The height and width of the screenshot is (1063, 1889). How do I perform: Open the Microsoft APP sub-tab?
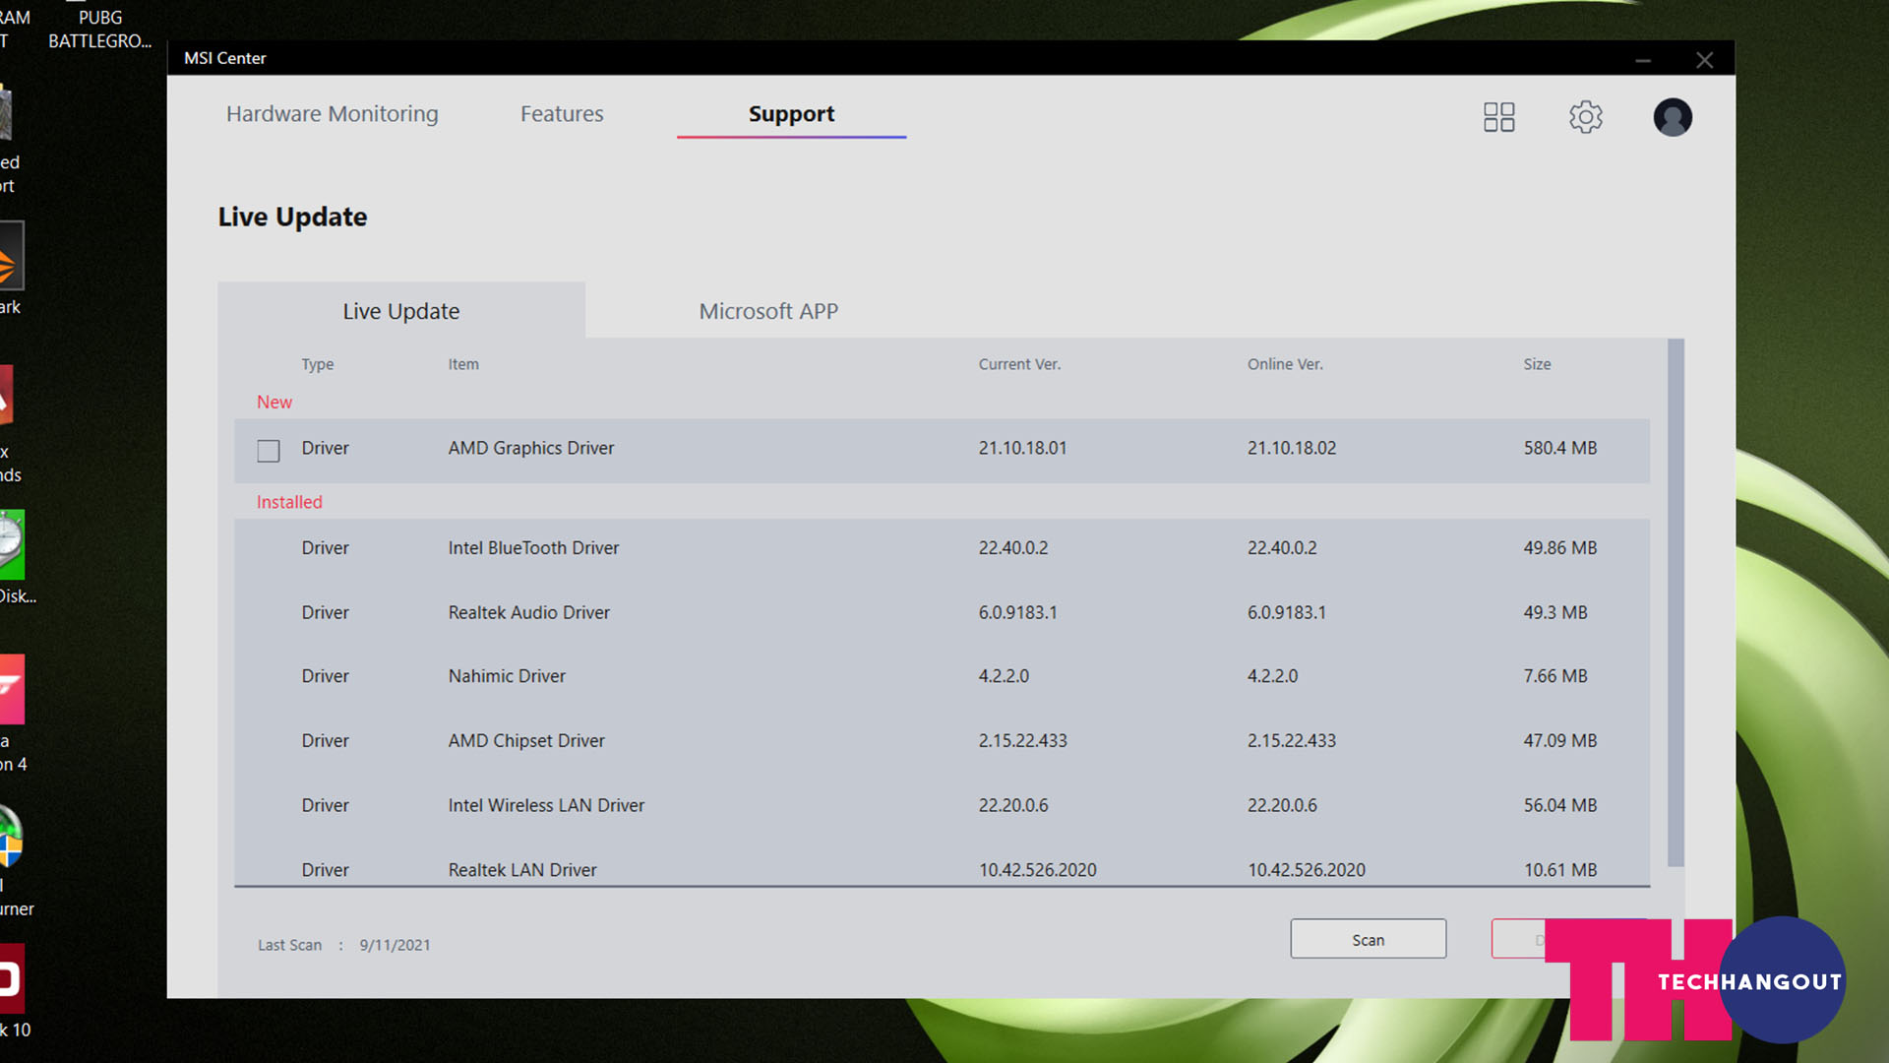[x=768, y=311]
